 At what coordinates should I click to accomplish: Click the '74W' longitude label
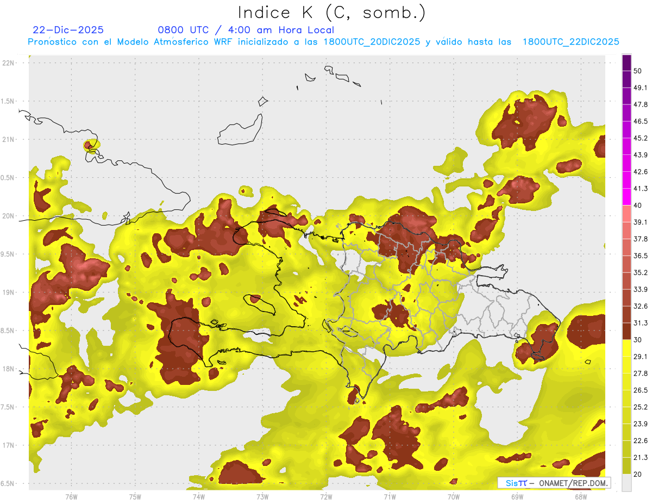[199, 496]
